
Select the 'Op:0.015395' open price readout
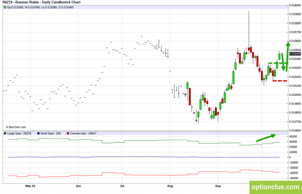coord(15,8)
